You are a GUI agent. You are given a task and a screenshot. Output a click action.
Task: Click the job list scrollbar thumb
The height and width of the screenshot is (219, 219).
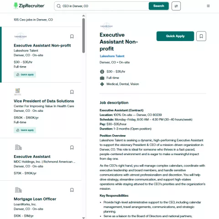(83, 36)
